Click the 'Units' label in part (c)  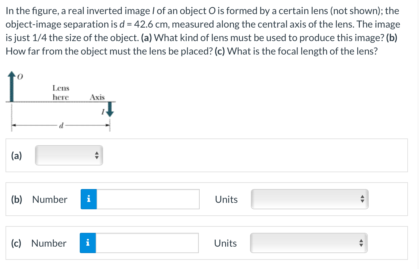(x=225, y=243)
